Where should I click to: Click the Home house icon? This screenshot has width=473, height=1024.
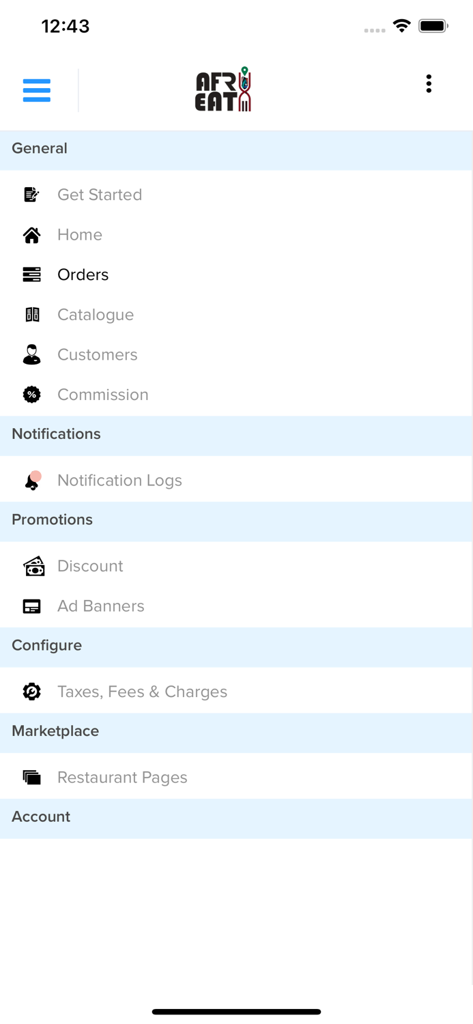click(31, 235)
